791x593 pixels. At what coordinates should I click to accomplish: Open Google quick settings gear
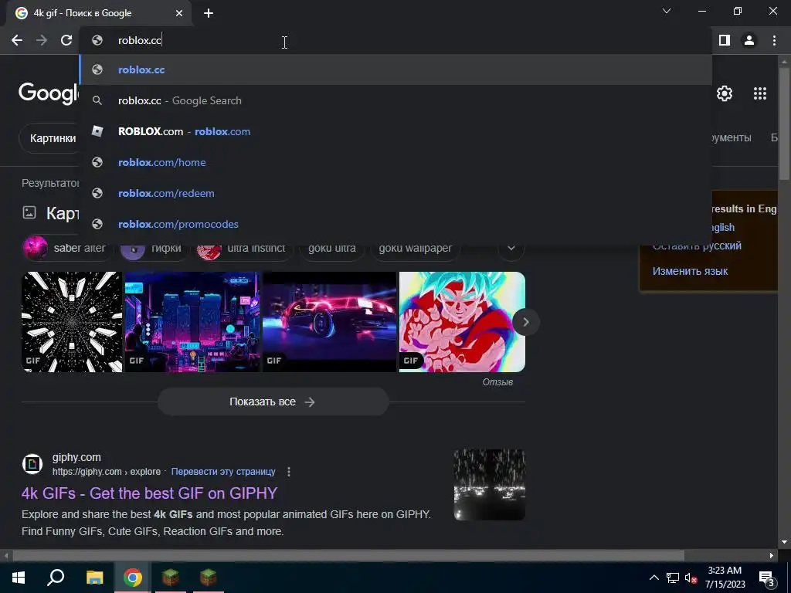pos(725,93)
